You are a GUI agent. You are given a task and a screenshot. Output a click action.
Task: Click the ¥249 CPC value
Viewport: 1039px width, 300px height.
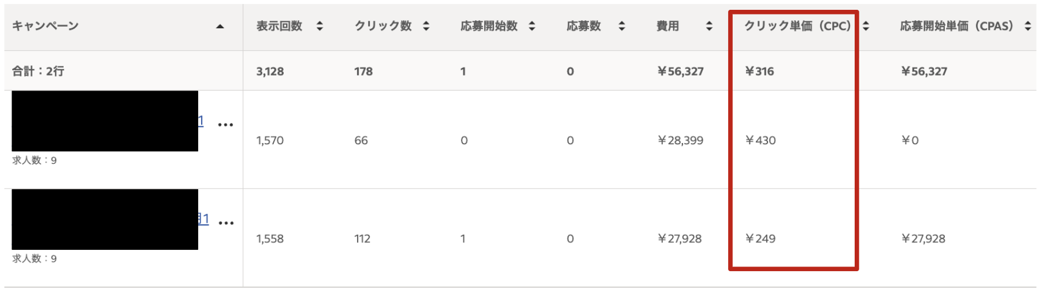pyautogui.click(x=760, y=238)
